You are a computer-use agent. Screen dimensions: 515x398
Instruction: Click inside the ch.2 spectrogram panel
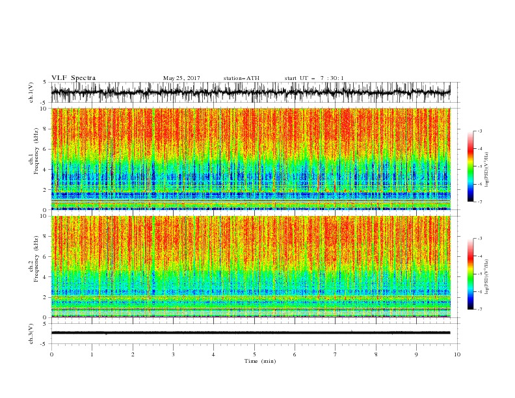[250, 267]
